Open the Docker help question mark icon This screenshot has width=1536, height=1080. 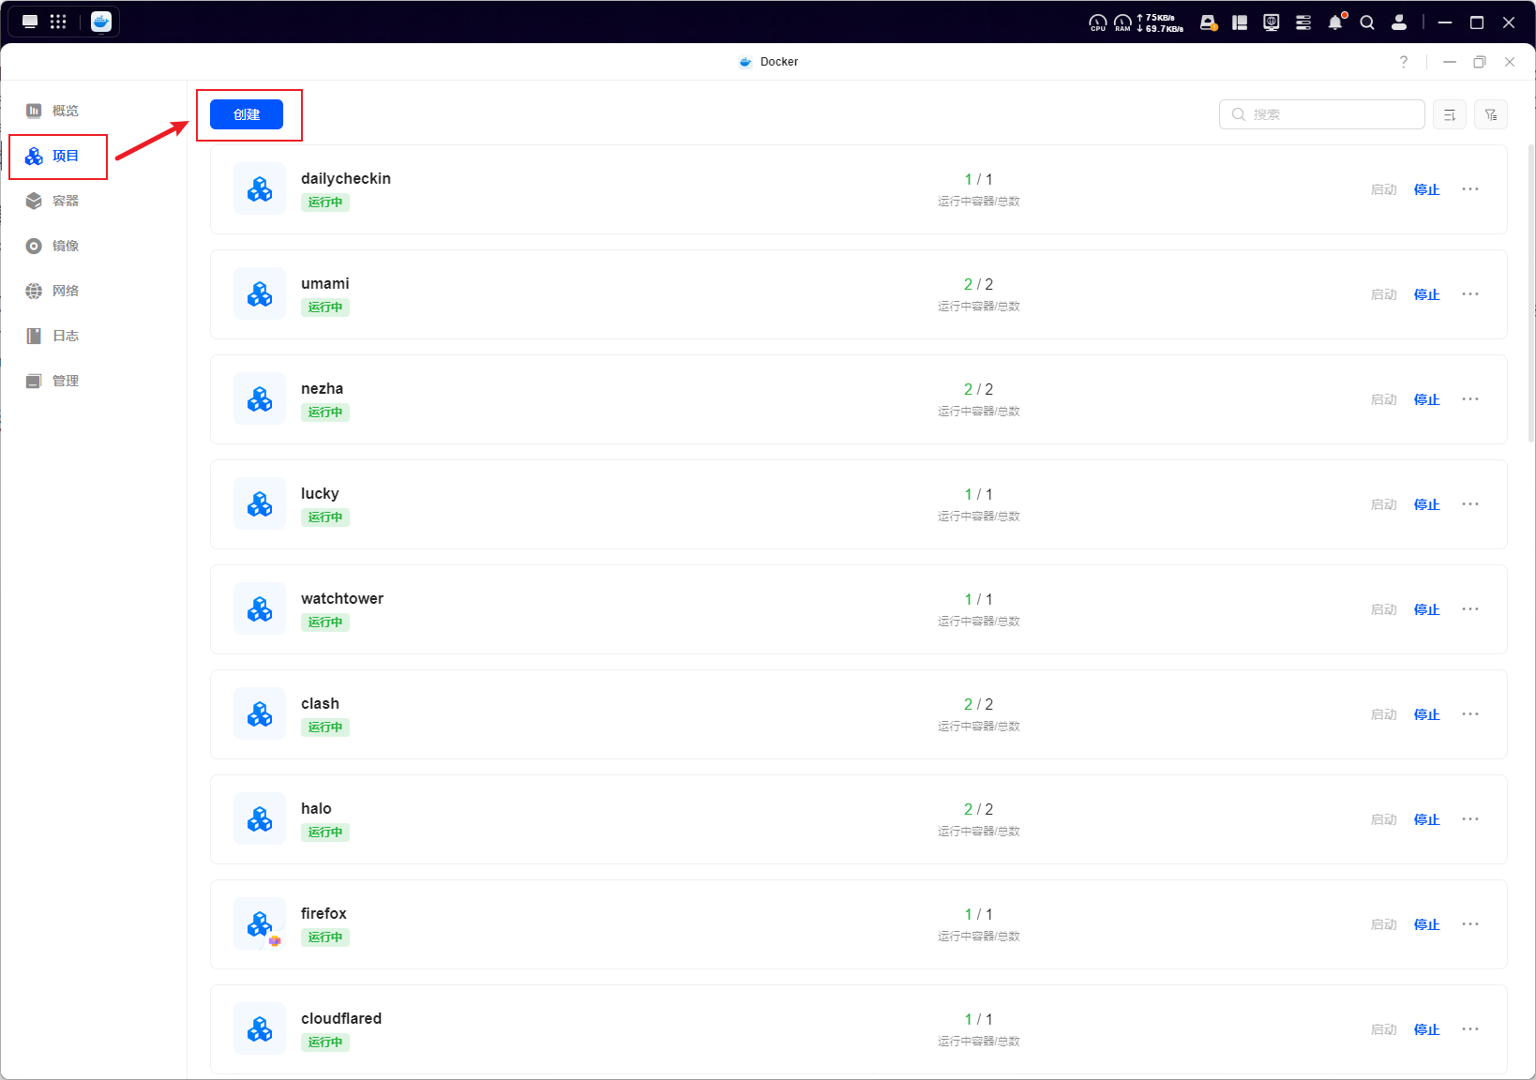tap(1403, 62)
